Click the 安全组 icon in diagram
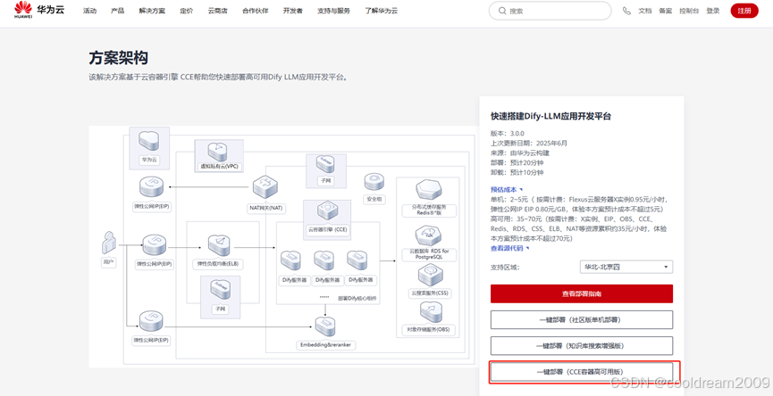Screen dimensions: 773x396 click(374, 182)
